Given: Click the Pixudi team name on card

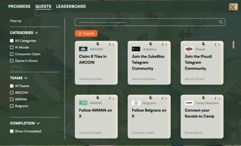Looking at the screenshot, I should click(200, 49).
